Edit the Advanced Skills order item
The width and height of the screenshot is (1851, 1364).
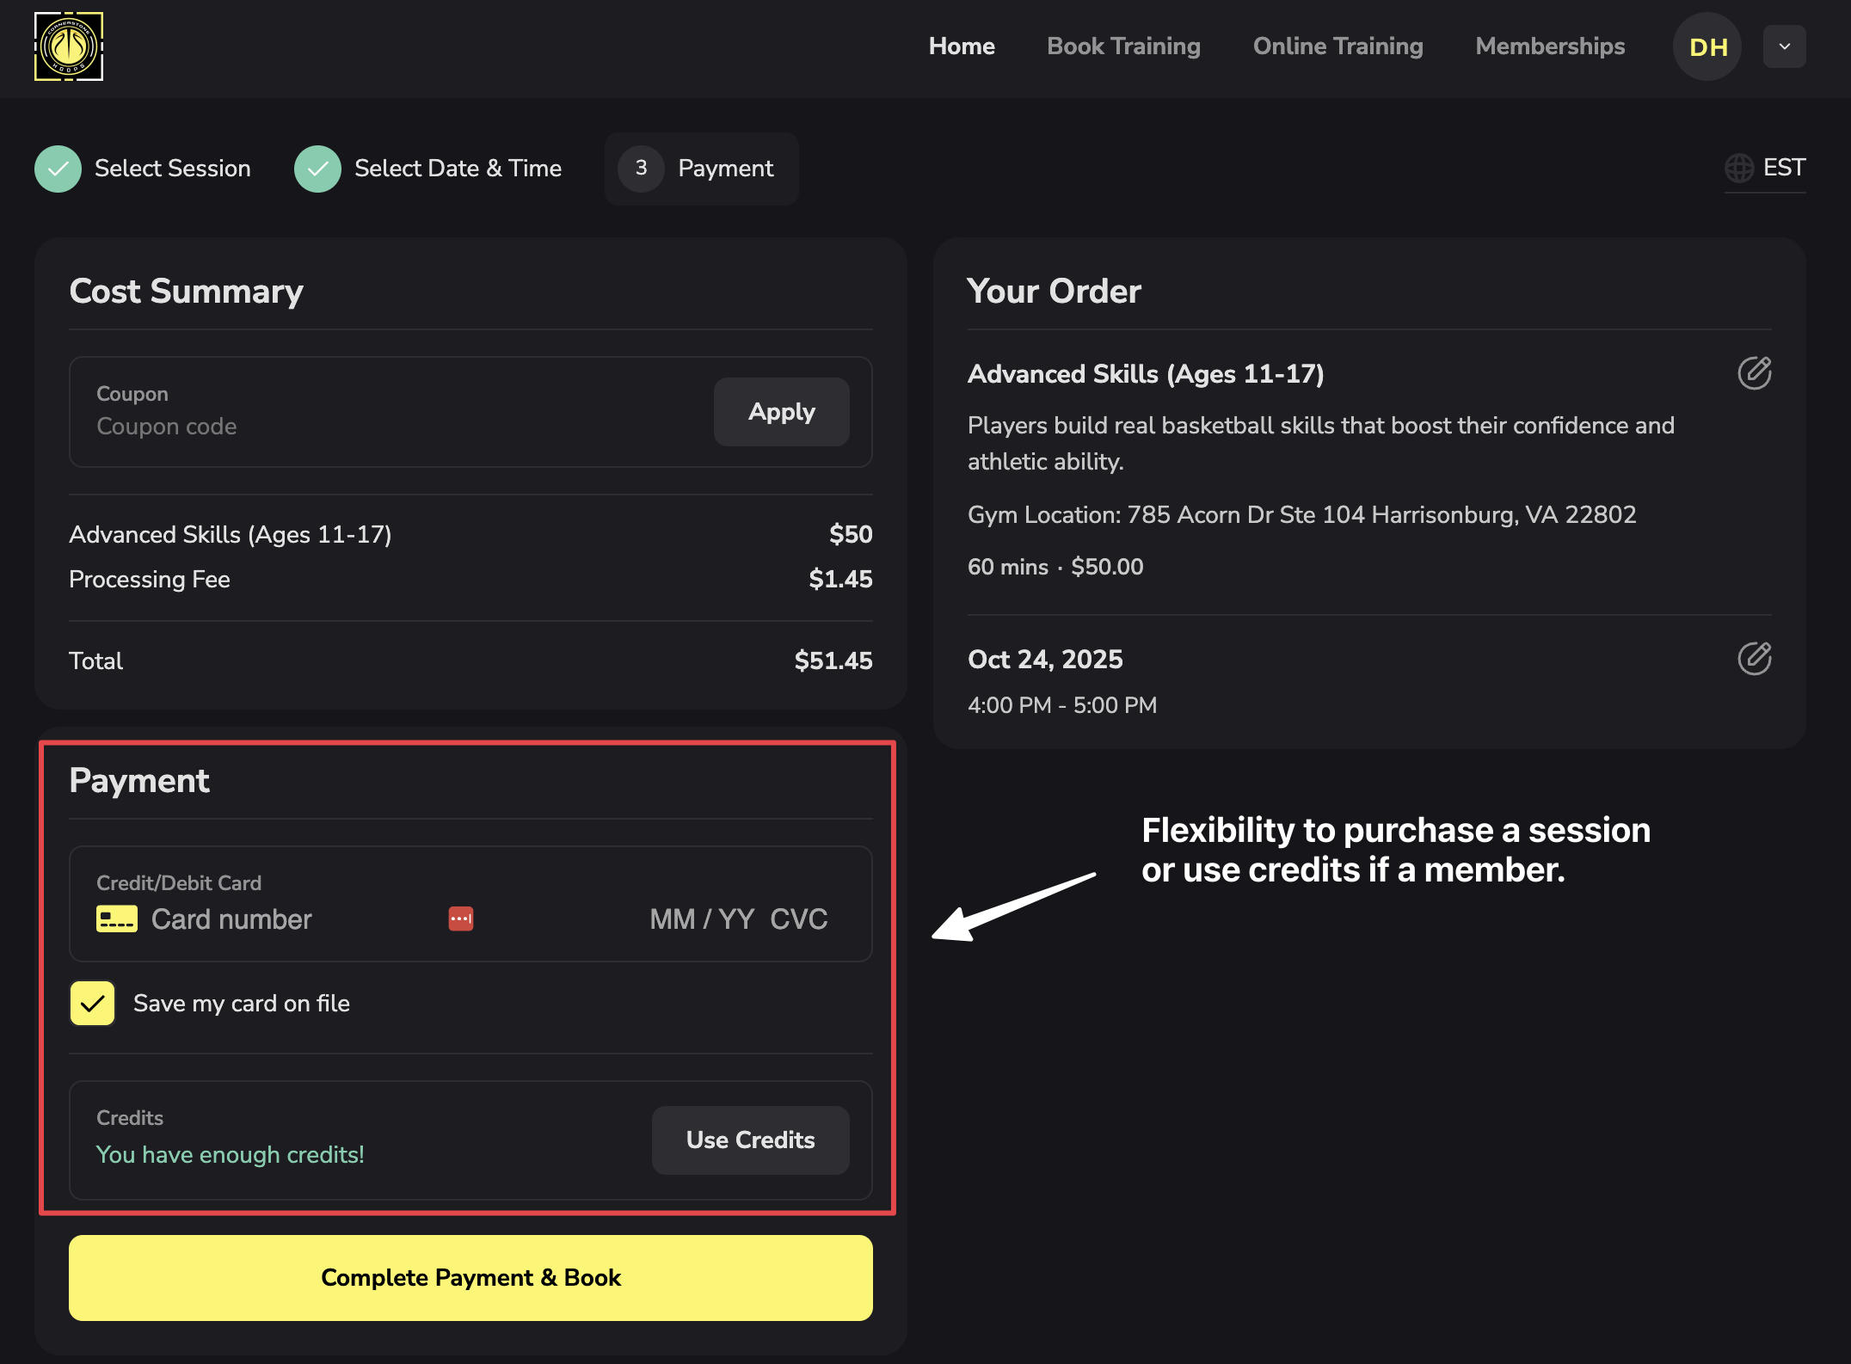pos(1754,373)
